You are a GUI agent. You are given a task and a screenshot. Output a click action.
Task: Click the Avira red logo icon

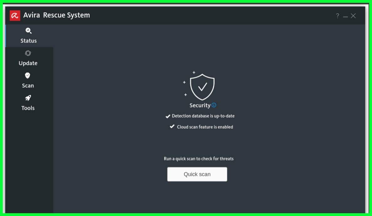click(15, 16)
